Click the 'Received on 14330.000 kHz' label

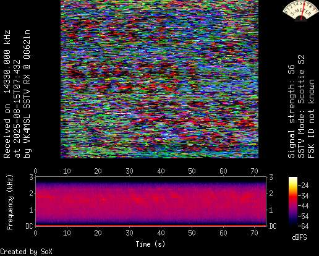click(7, 94)
